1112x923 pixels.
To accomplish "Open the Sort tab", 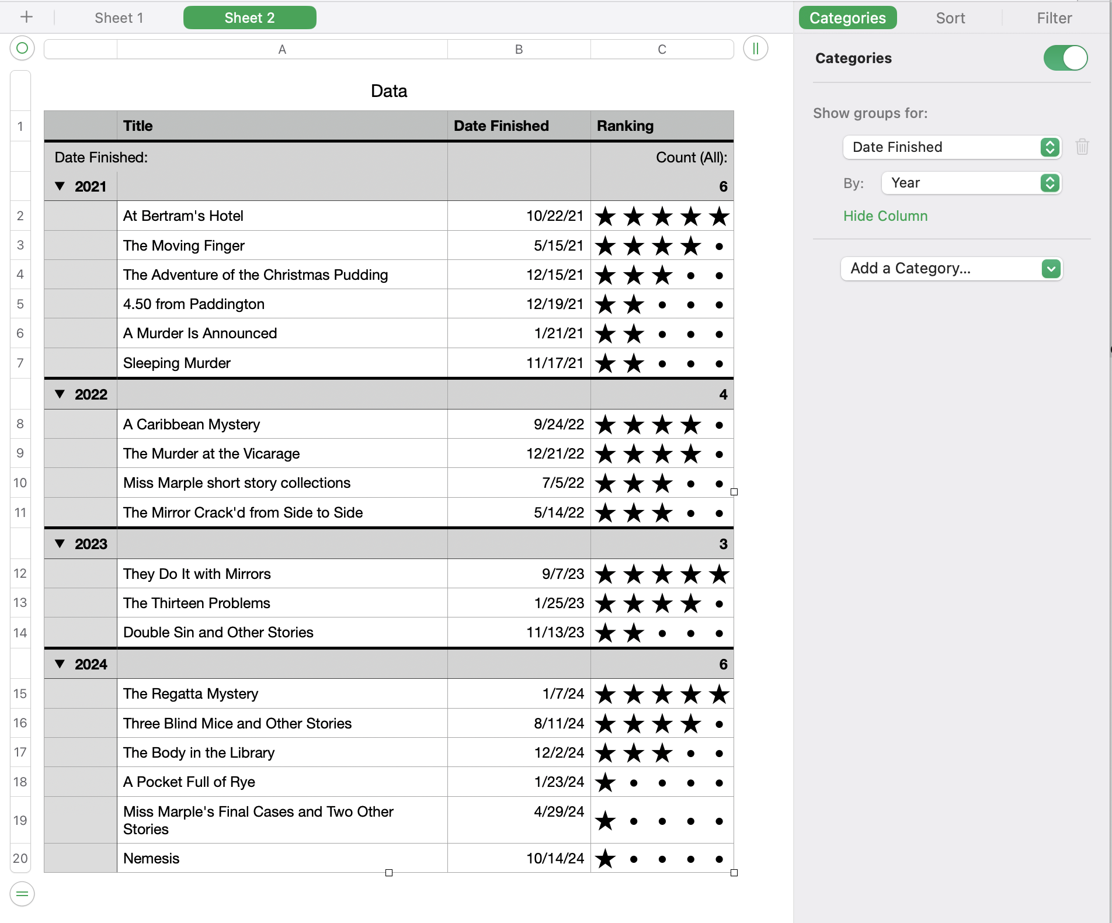I will pyautogui.click(x=950, y=18).
